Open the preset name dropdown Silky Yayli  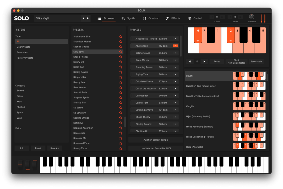[58, 18]
